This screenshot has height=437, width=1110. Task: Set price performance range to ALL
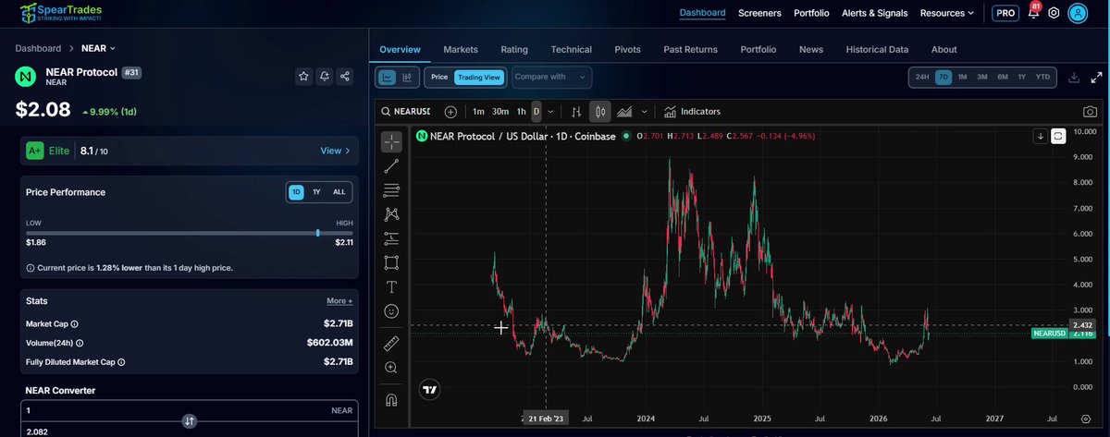(x=339, y=192)
